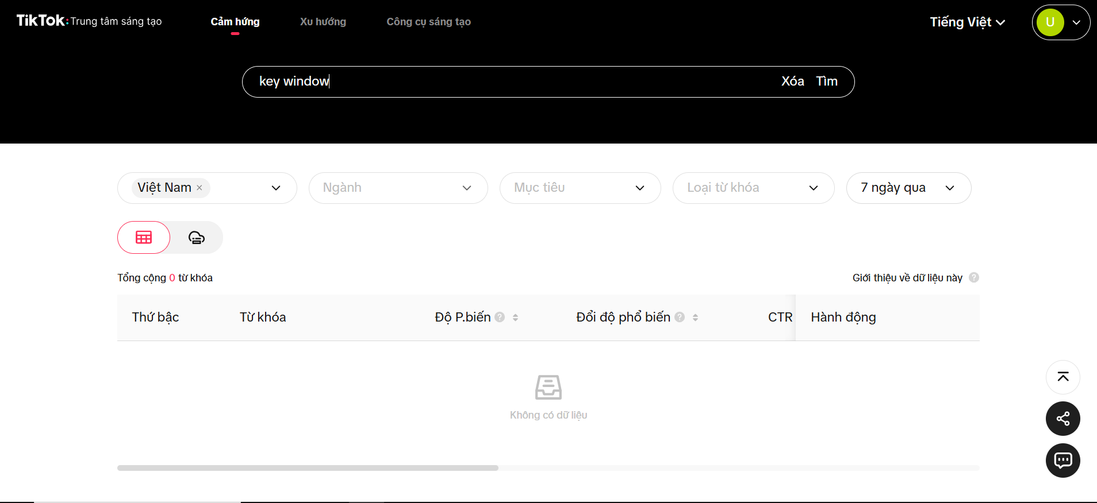Open the share icon button
The image size is (1097, 503).
pyautogui.click(x=1063, y=419)
